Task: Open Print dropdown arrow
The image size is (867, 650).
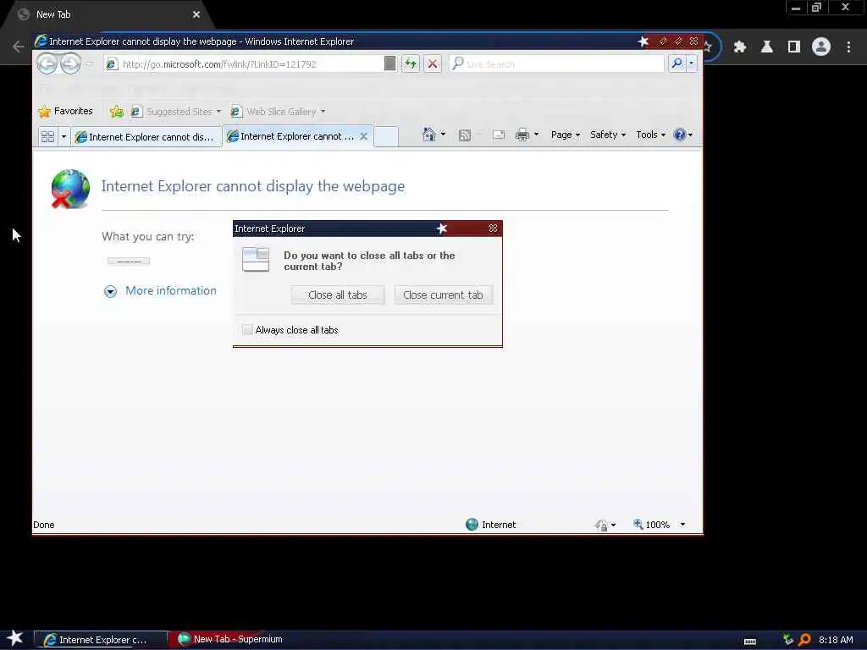Action: pos(536,135)
